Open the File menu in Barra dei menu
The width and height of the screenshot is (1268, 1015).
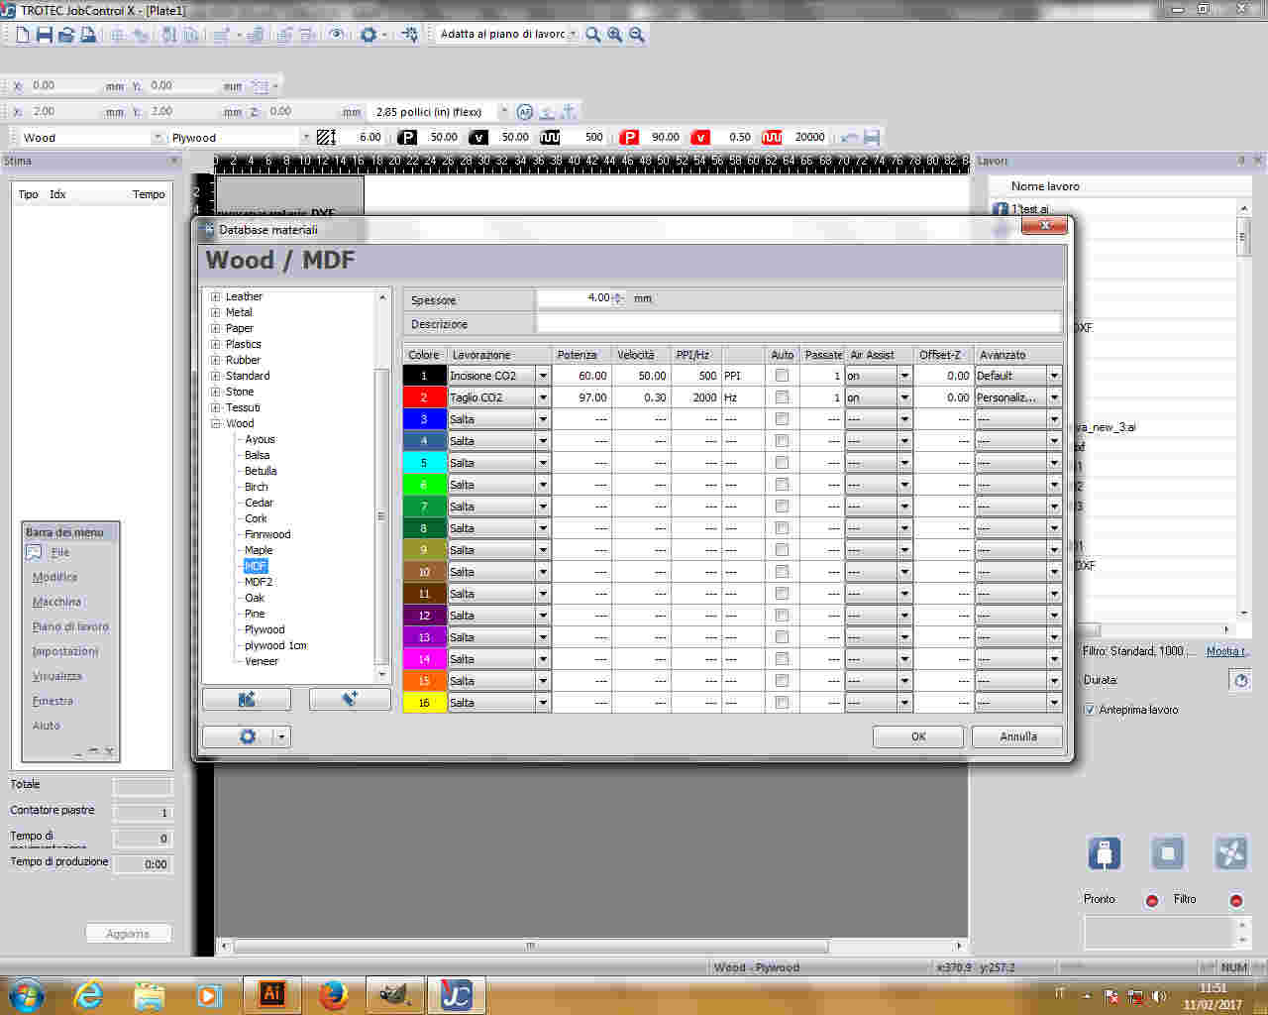coord(60,552)
